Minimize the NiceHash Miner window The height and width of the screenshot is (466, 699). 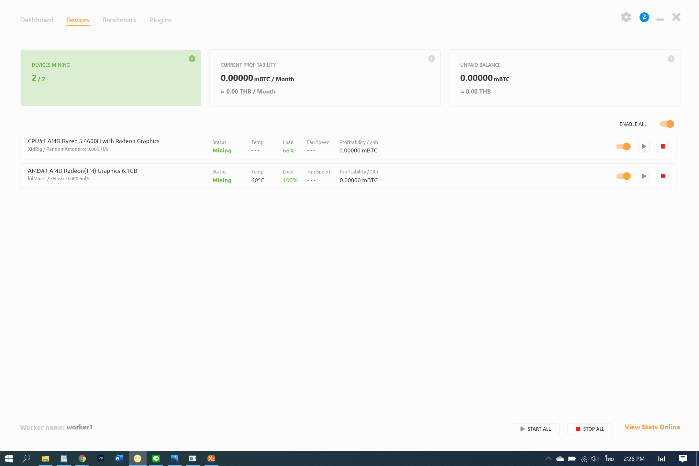point(660,19)
